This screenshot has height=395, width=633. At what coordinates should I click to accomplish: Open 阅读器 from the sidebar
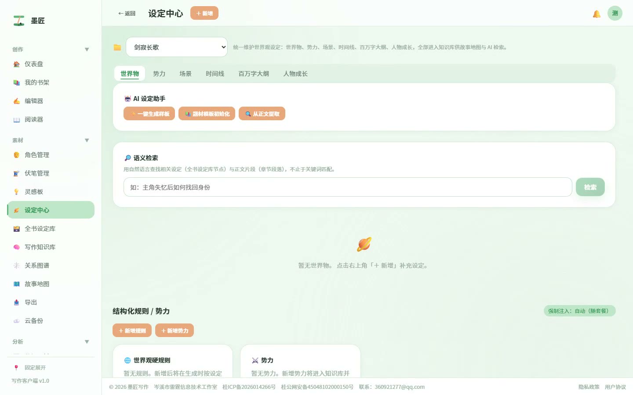pyautogui.click(x=51, y=119)
